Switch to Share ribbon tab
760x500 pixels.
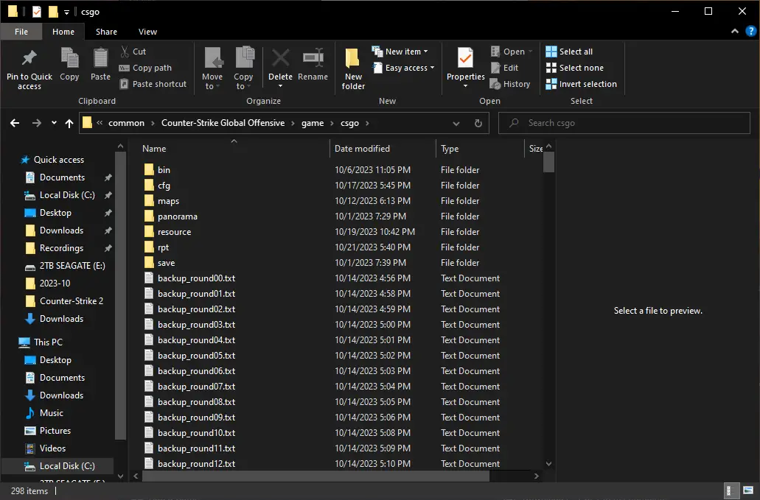(106, 32)
